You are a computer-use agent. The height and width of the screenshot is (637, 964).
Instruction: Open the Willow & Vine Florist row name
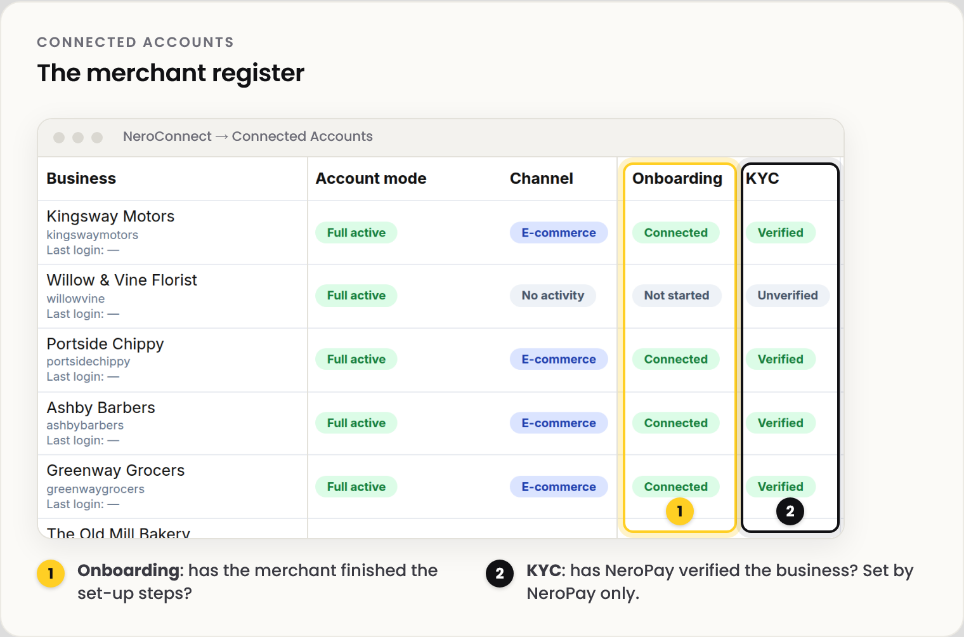(x=122, y=280)
